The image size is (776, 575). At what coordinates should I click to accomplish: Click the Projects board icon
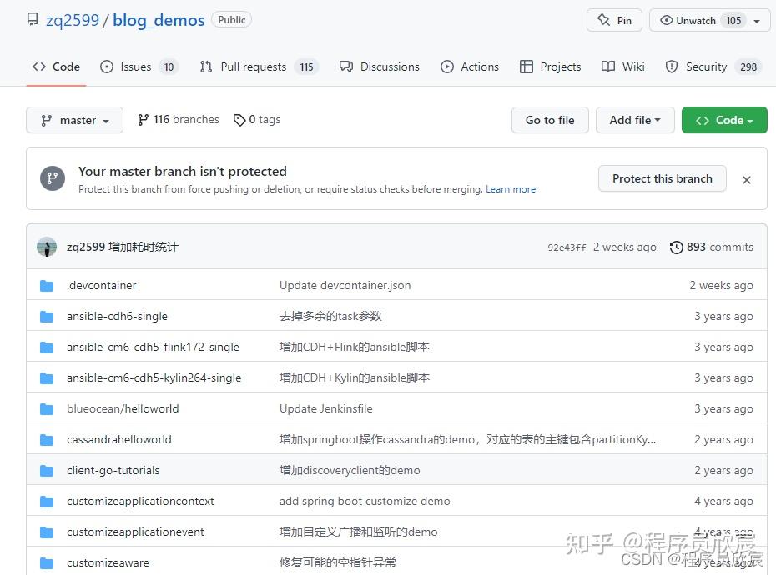(x=529, y=67)
